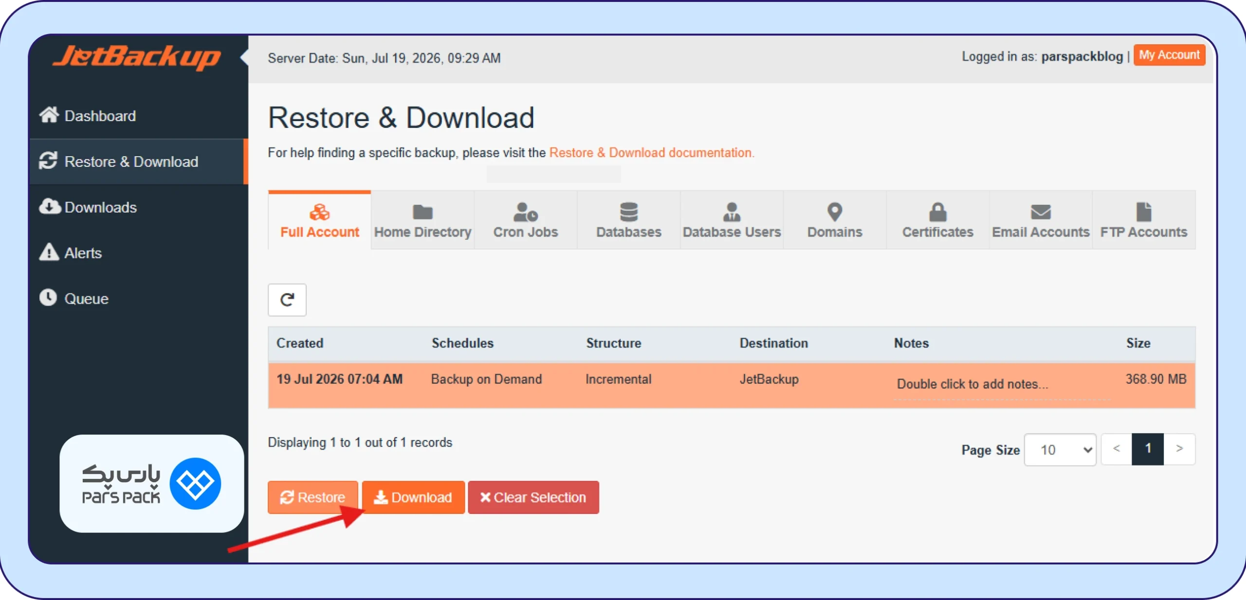1246x600 pixels.
Task: Select the Email Accounts tab
Action: [1041, 220]
